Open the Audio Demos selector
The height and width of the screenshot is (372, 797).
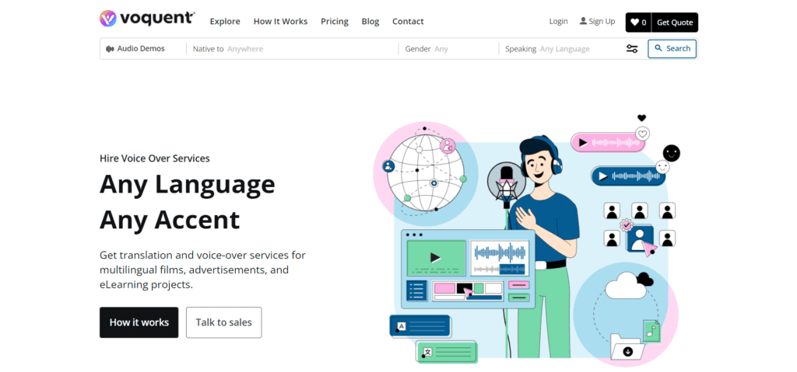135,49
